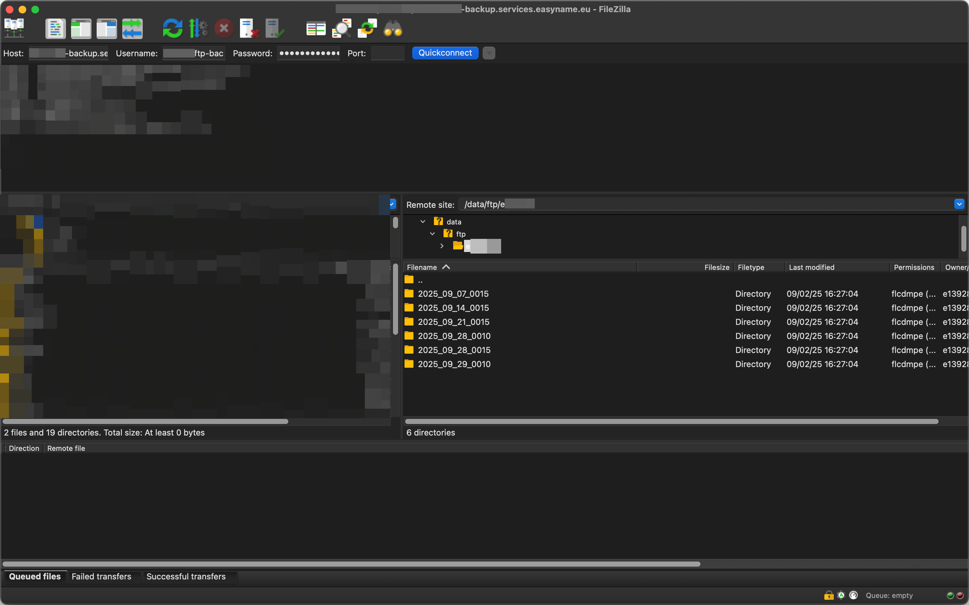Click the Quickconnect button
Image resolution: width=969 pixels, height=605 pixels.
pos(445,53)
